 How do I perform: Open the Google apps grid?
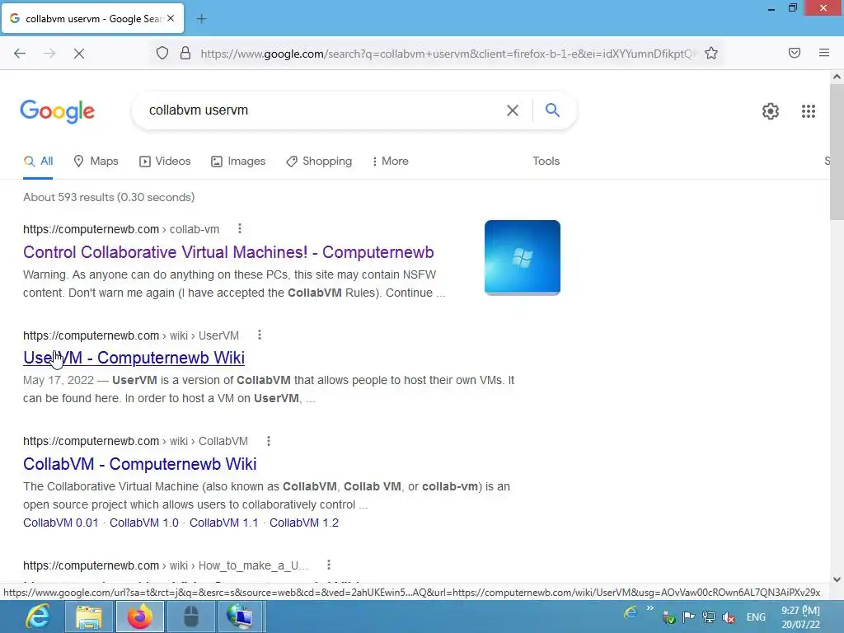pos(809,111)
